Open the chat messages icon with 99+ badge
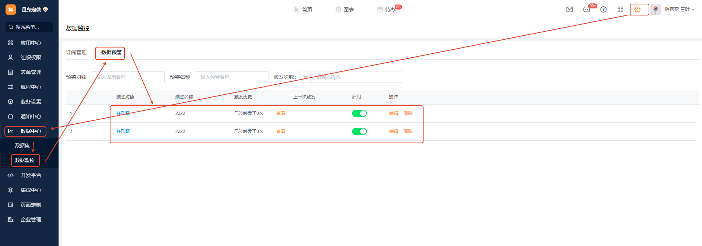 587,10
